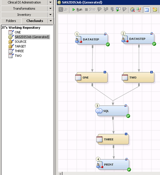Screen dimensions: 160x175
Task: Select the TARGET library in the tree
Action: point(20,46)
